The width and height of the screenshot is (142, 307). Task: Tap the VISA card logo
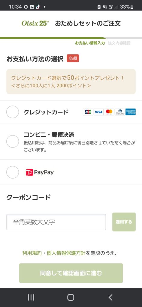point(98,112)
